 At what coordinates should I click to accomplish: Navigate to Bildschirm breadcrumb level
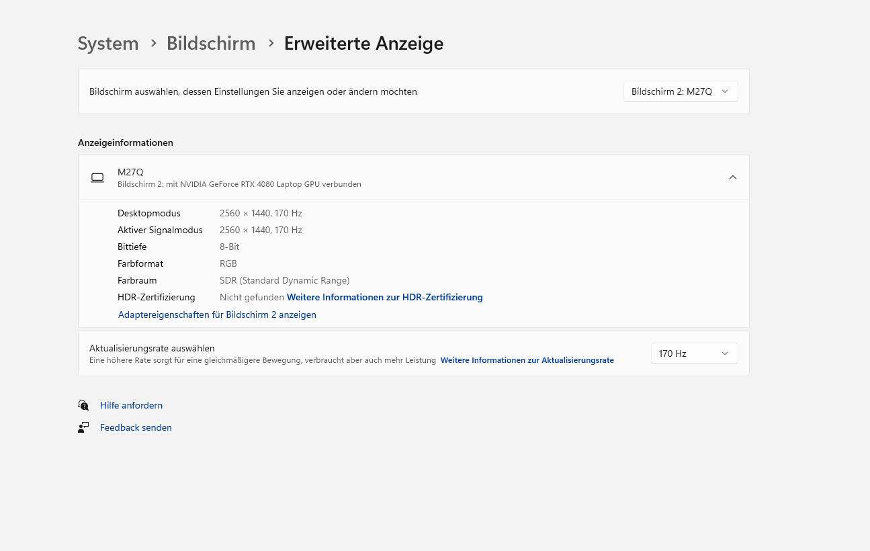[x=211, y=44]
